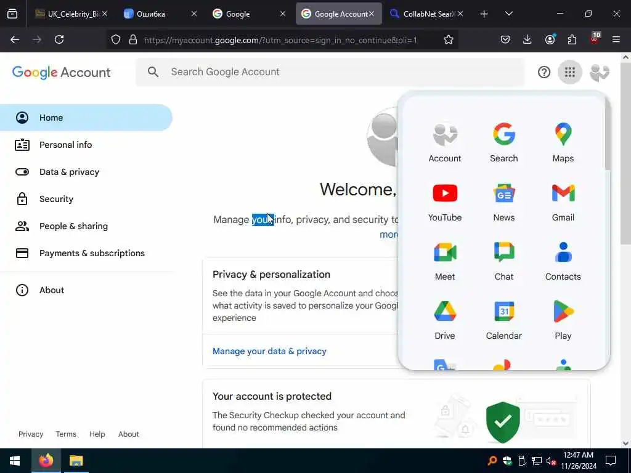Click the Privacy footer link
The image size is (631, 473).
tap(31, 434)
